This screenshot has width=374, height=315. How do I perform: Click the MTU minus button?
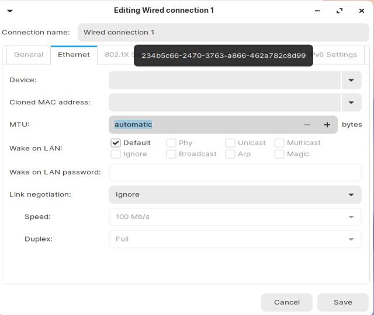[x=307, y=125]
